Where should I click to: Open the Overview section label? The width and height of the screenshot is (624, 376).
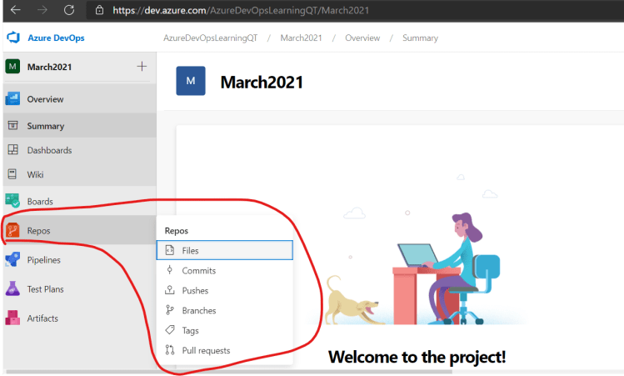point(45,99)
